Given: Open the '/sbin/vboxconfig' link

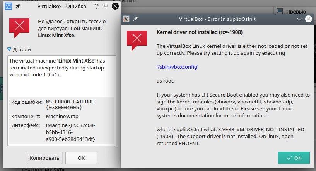Looking at the screenshot, I should [x=178, y=67].
